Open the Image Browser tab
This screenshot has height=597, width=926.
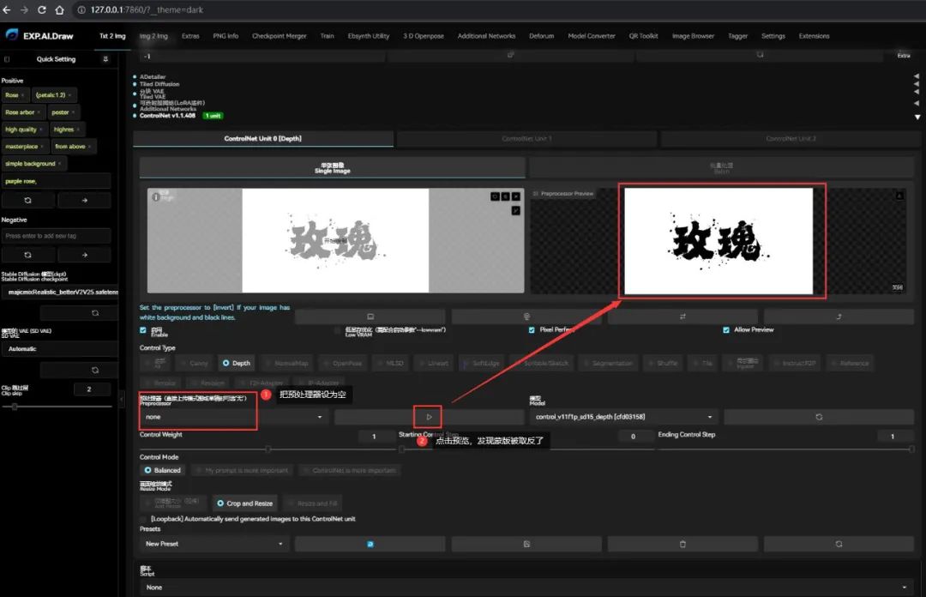click(693, 36)
